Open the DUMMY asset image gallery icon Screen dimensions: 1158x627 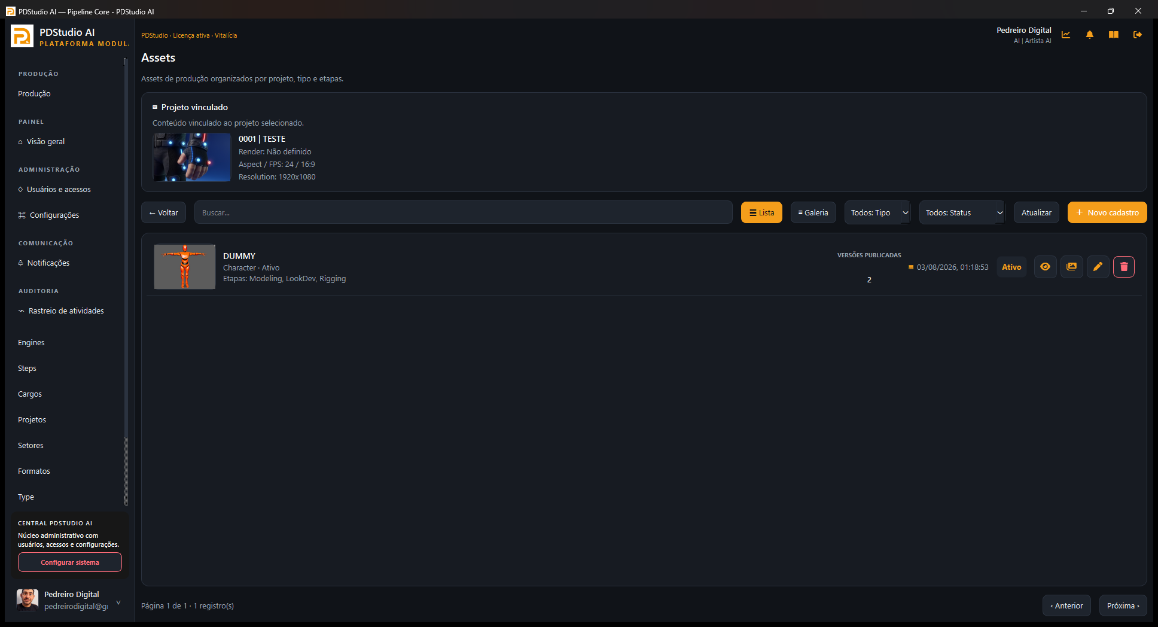pos(1071,267)
